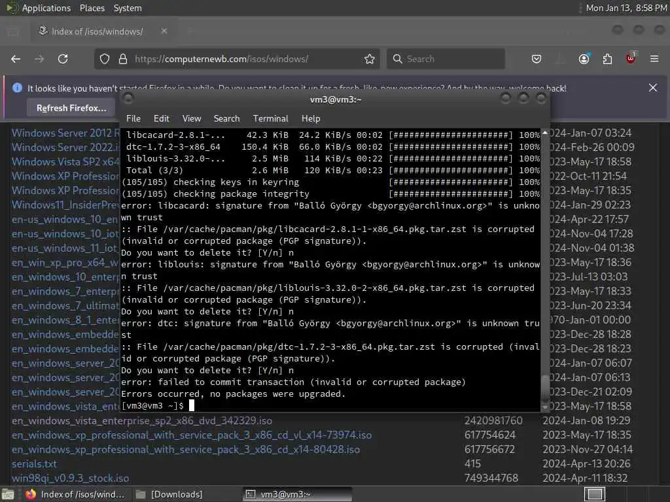This screenshot has height=502, width=670.
Task: Open terminal window menu icon in title bar
Action: point(128,99)
